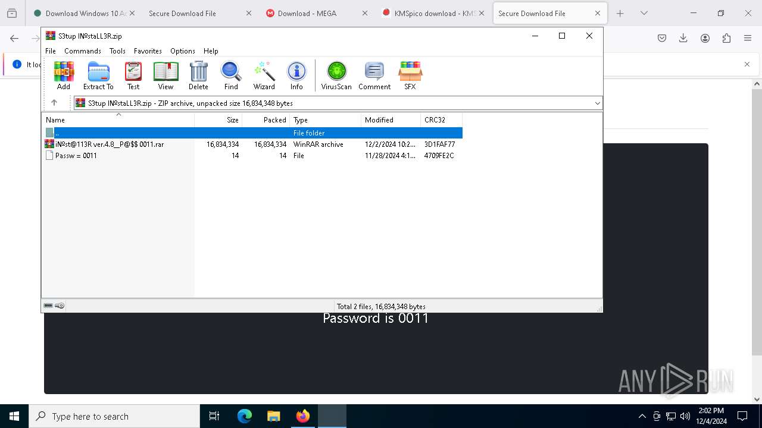Click the Add toolbar icon in WinRAR

click(64, 75)
